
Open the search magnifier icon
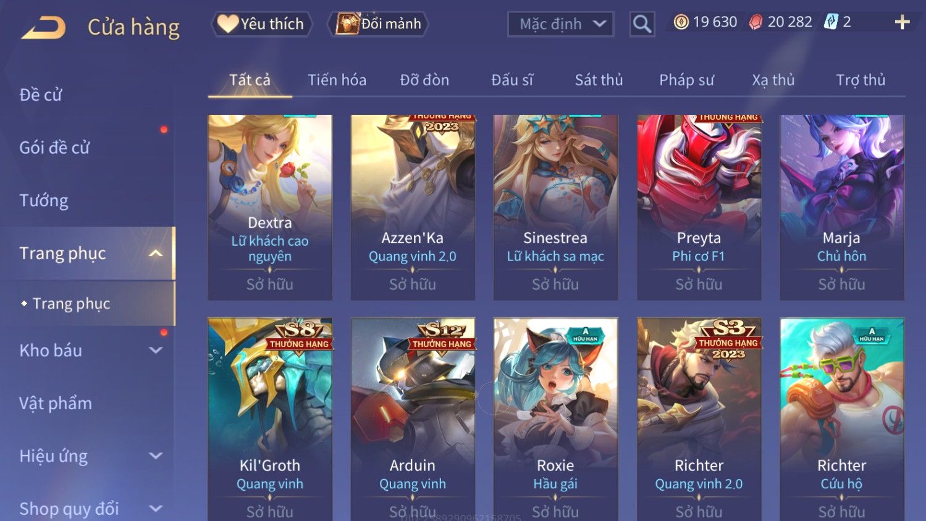(642, 24)
